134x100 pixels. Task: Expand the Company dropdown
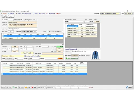120,13
